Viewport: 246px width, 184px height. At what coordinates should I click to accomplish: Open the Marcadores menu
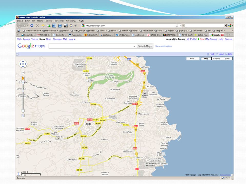59,21
